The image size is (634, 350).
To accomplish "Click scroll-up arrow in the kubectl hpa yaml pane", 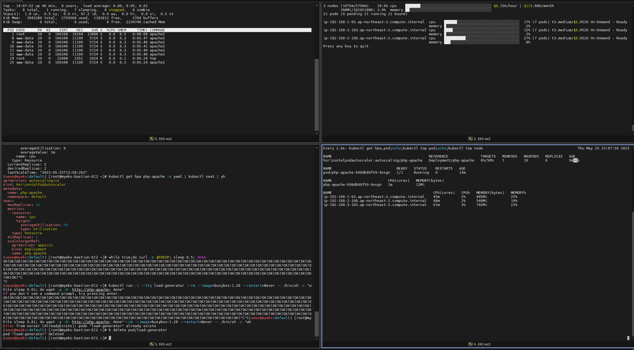I will coord(317,148).
